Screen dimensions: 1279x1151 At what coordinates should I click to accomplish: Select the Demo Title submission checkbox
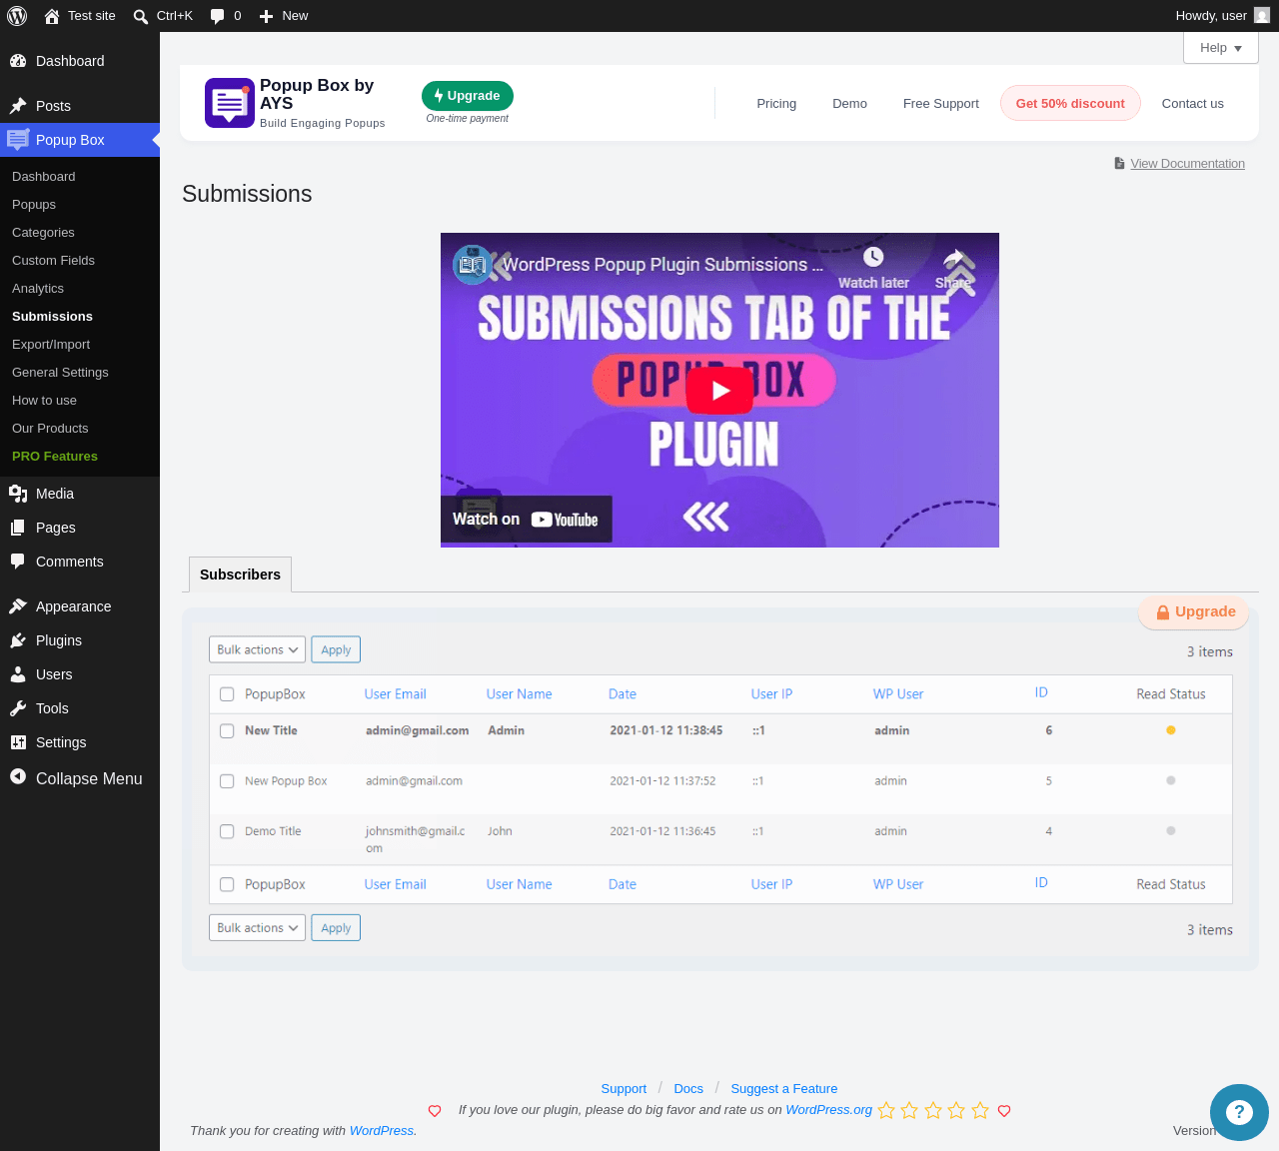click(x=227, y=831)
